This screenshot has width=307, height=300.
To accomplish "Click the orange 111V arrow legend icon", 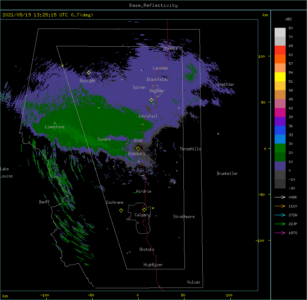I will pyautogui.click(x=280, y=206).
